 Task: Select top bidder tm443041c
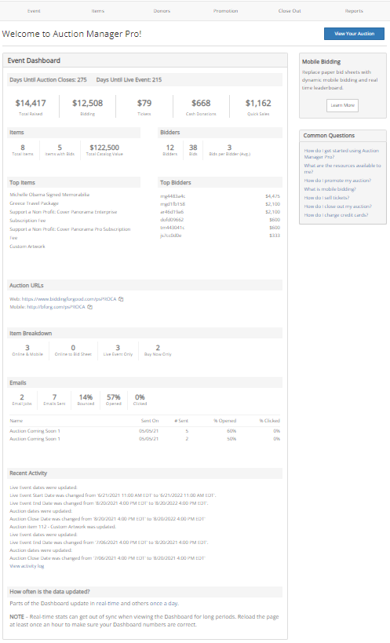[x=172, y=228]
